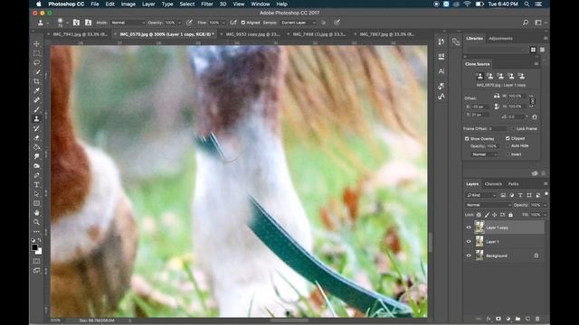Enable the Invert checkbox
The image size is (579, 325).
pos(508,154)
